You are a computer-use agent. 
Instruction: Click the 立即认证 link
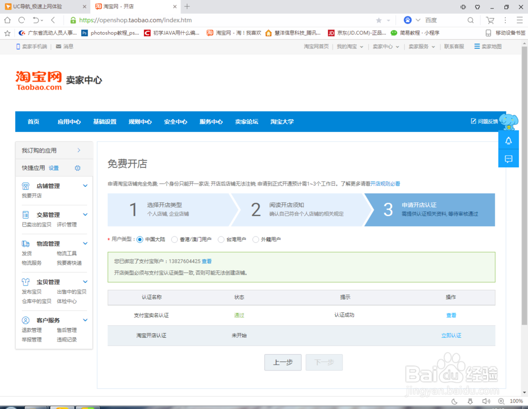click(x=451, y=336)
